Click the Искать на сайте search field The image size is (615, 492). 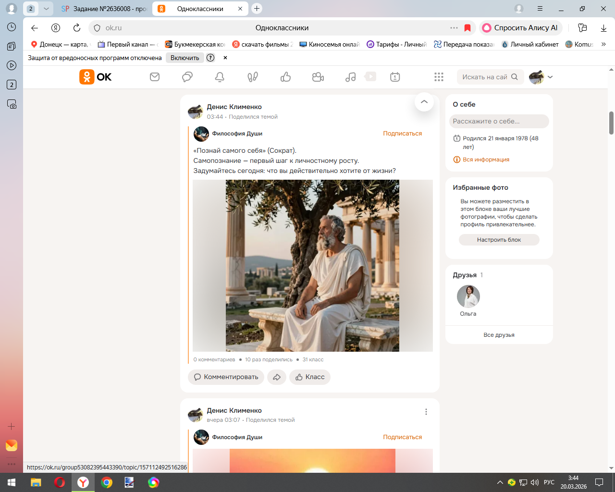pos(485,77)
